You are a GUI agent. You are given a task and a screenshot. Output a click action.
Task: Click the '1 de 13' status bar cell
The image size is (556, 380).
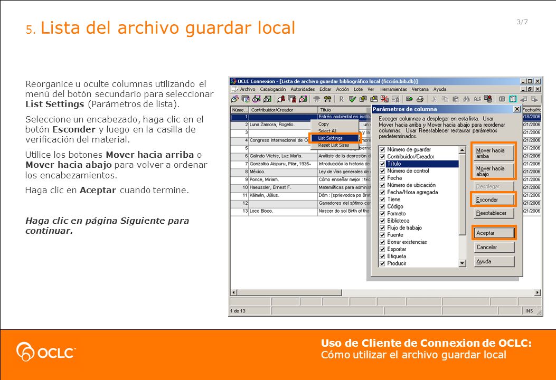click(250, 311)
